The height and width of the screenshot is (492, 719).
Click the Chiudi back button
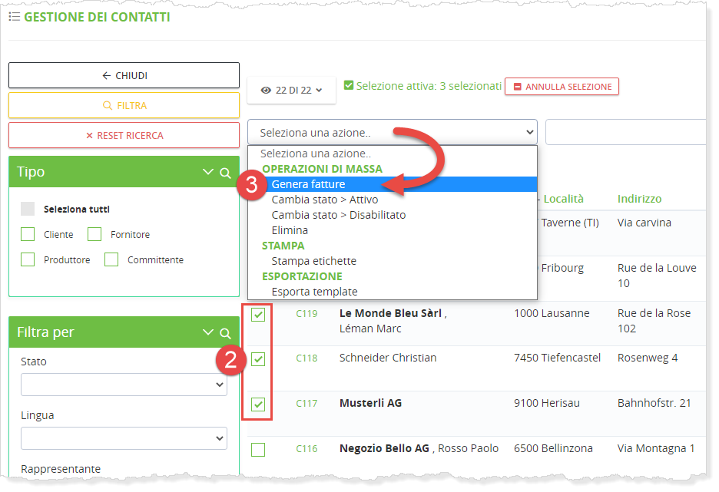pyautogui.click(x=124, y=75)
